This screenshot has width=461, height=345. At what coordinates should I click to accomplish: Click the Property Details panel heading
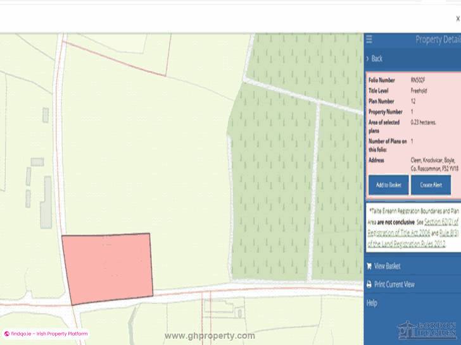coord(438,40)
